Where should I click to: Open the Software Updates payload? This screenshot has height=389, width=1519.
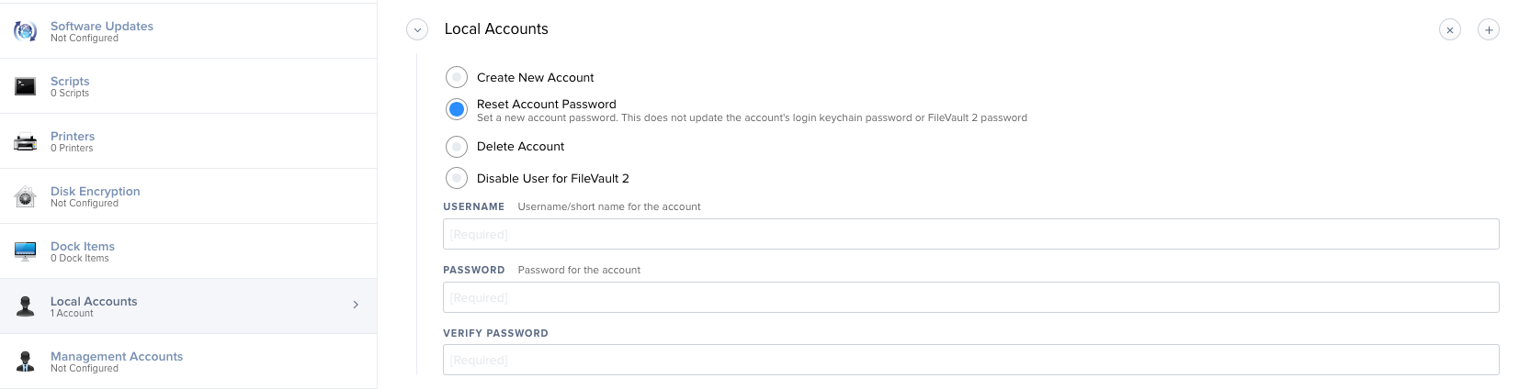pyautogui.click(x=101, y=26)
